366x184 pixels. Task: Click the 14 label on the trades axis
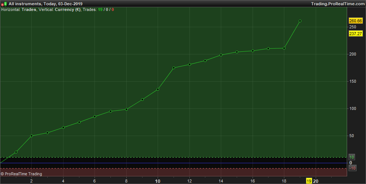coord(221,181)
